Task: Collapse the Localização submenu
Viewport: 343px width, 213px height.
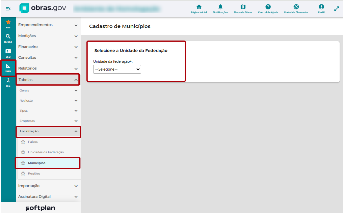Action: click(x=48, y=131)
